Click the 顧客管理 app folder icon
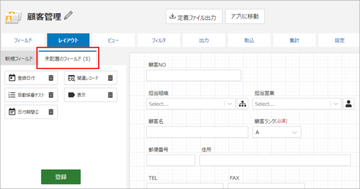The height and width of the screenshot is (189, 360). point(13,17)
